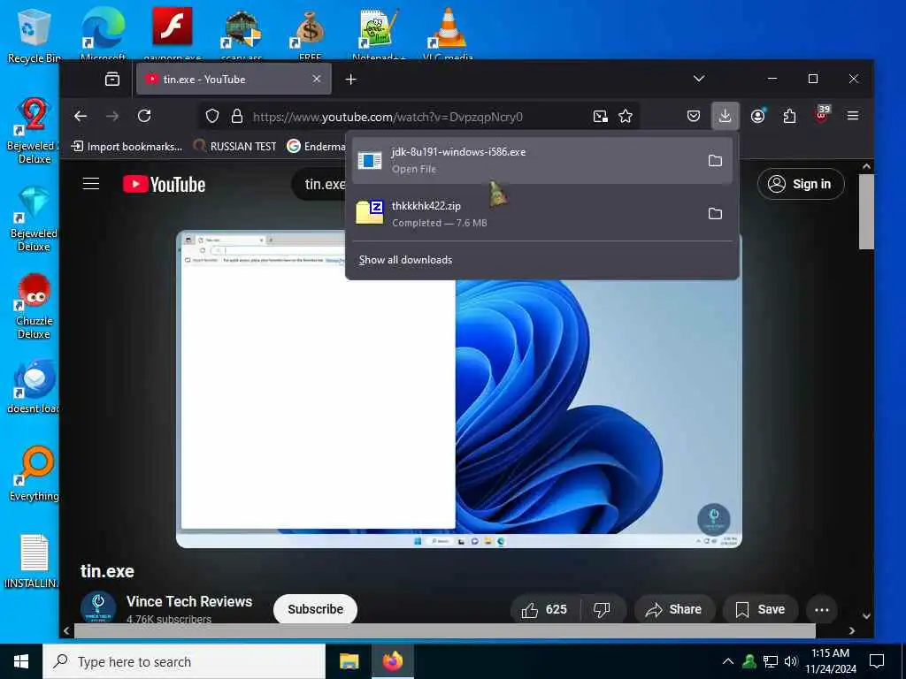Close the tin.exe YouTube tab
Image resolution: width=906 pixels, height=679 pixels.
click(317, 79)
